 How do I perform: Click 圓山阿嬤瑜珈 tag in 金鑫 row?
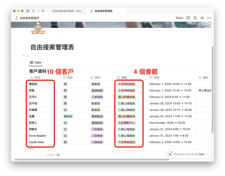[x=126, y=116]
